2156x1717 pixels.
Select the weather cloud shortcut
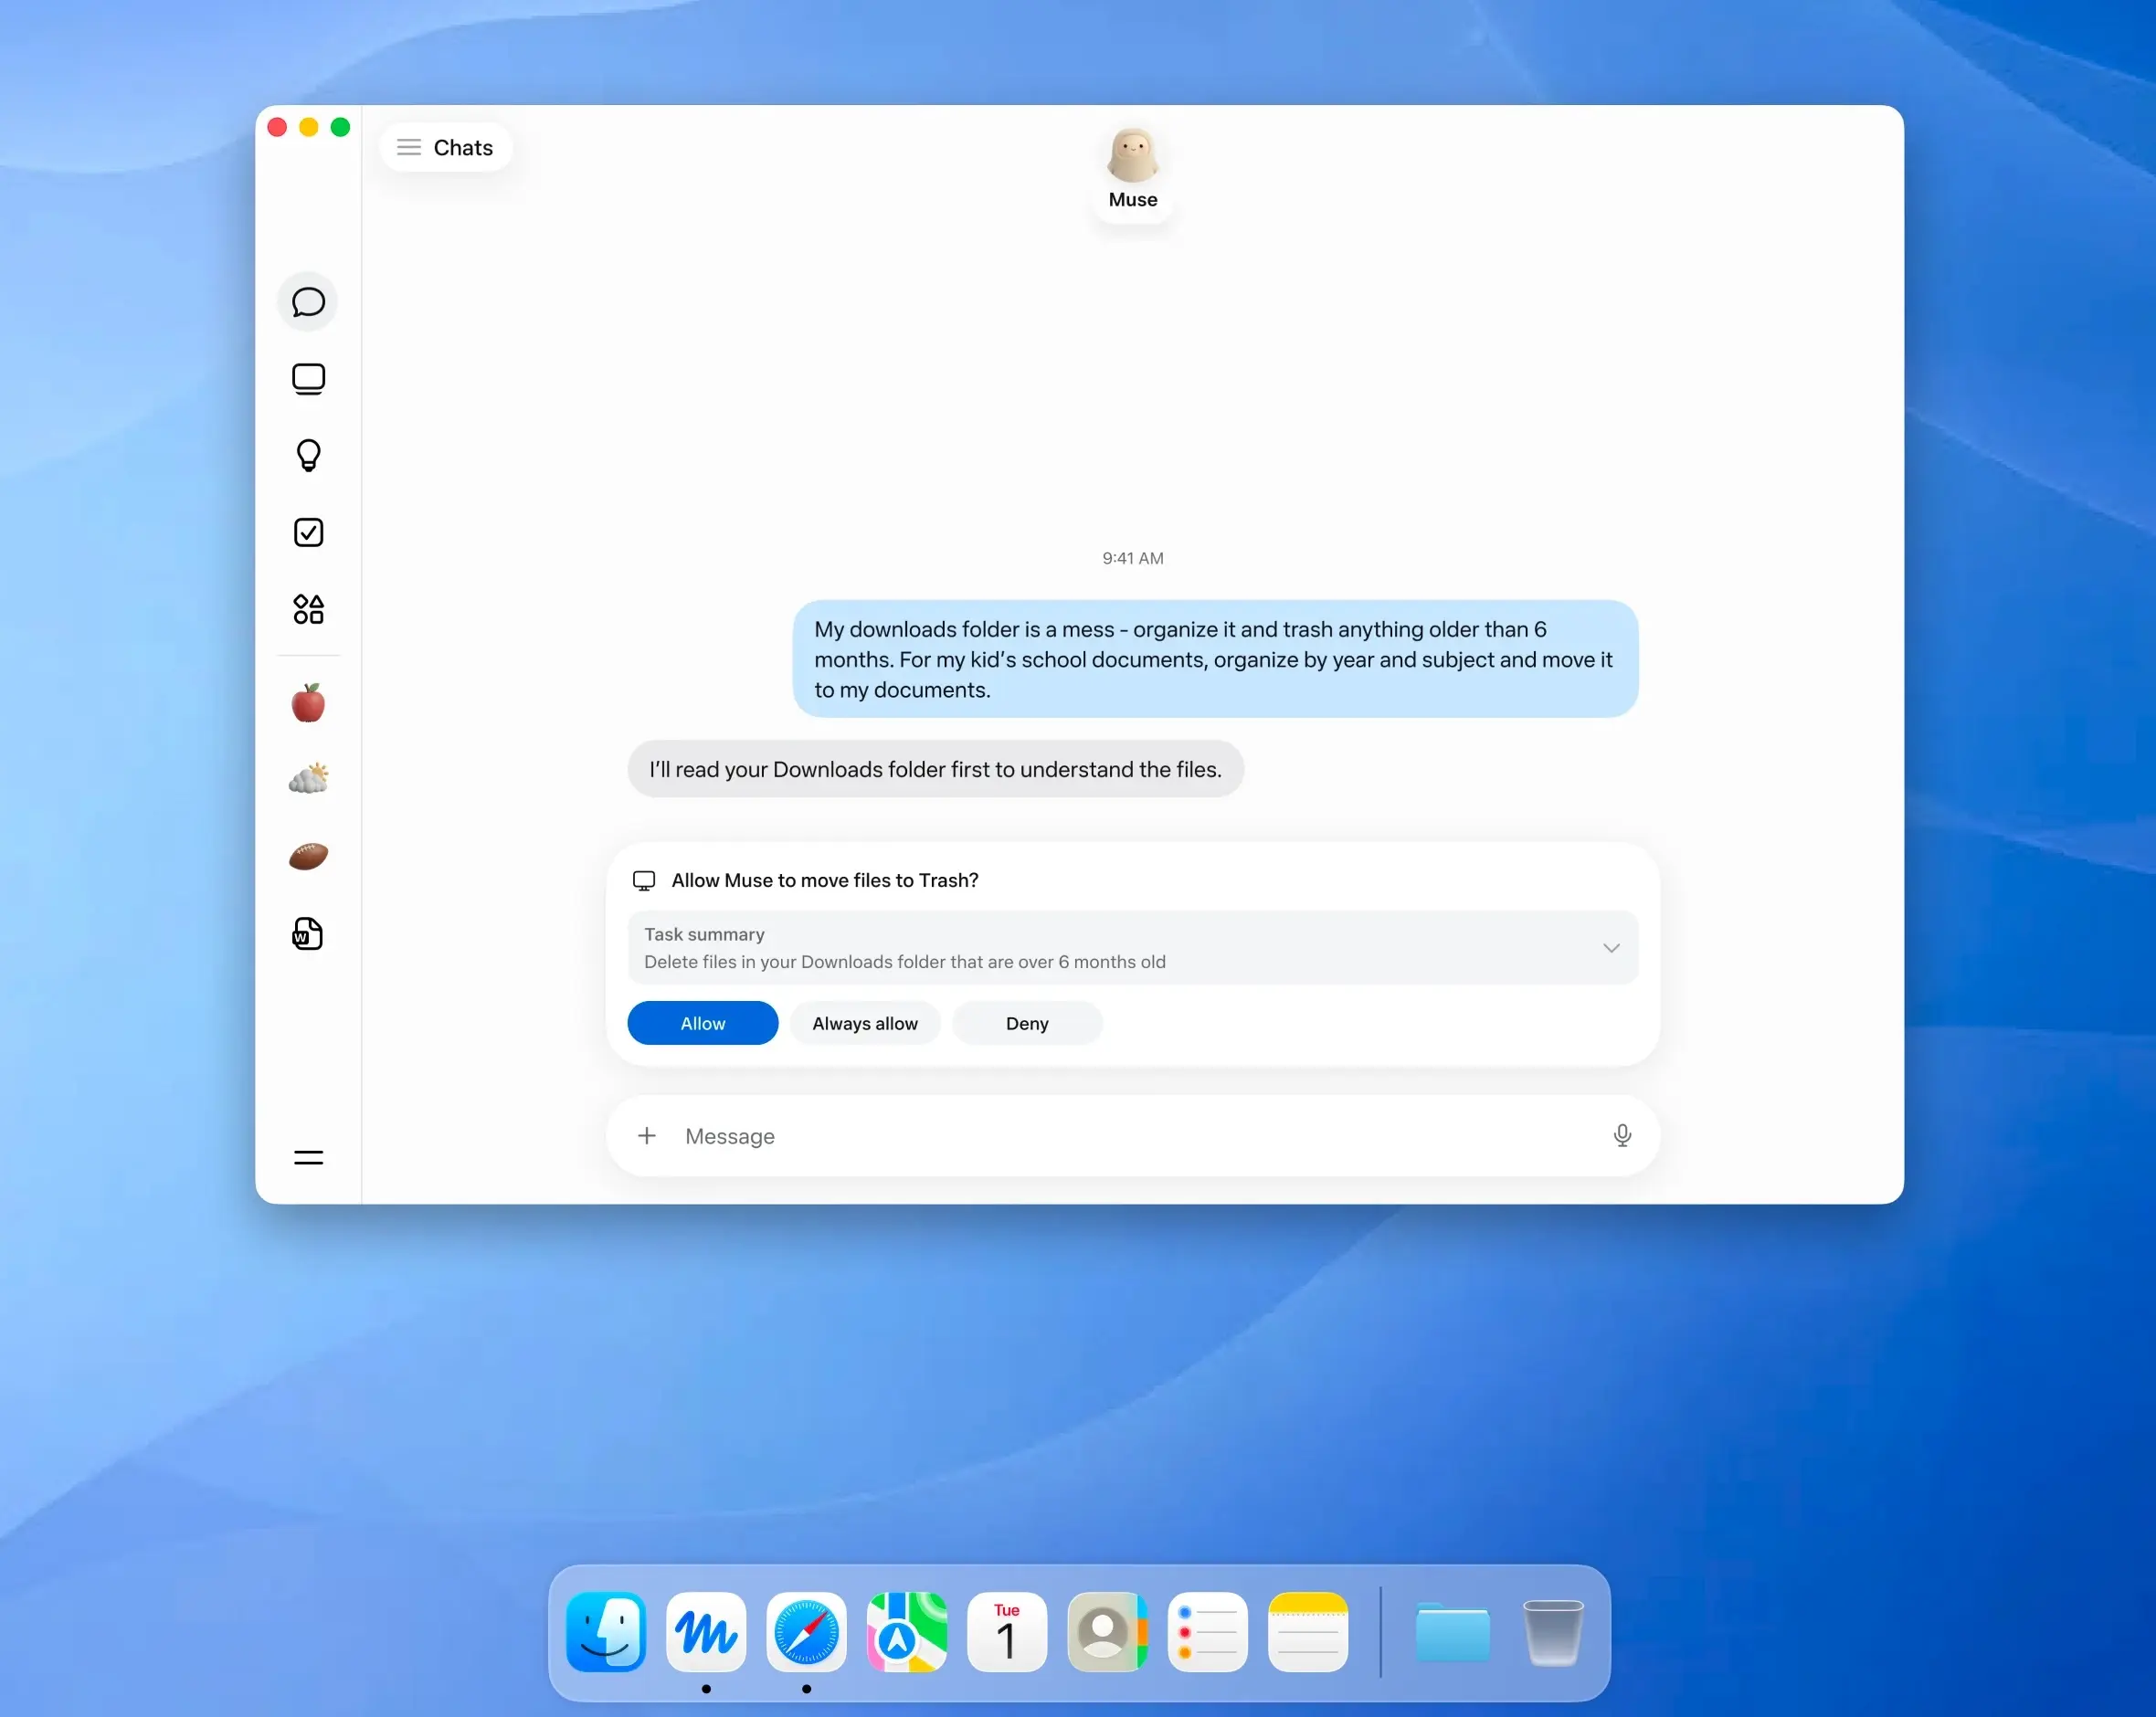pyautogui.click(x=308, y=779)
